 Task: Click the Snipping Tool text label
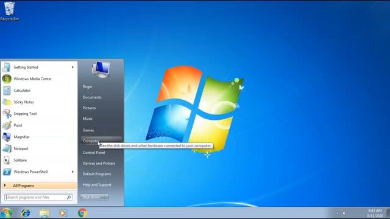click(x=25, y=114)
